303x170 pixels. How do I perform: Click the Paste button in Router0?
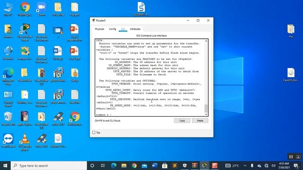click(x=200, y=121)
